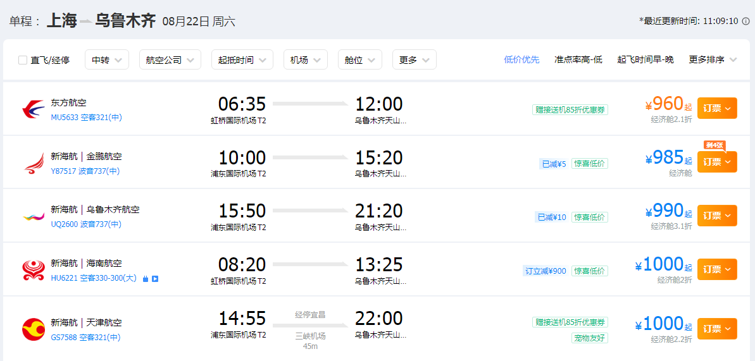755x361 pixels.
Task: Open the 机场 filter dropdown
Action: (306, 59)
